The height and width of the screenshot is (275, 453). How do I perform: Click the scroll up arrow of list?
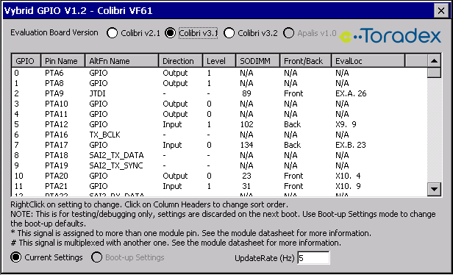click(434, 60)
